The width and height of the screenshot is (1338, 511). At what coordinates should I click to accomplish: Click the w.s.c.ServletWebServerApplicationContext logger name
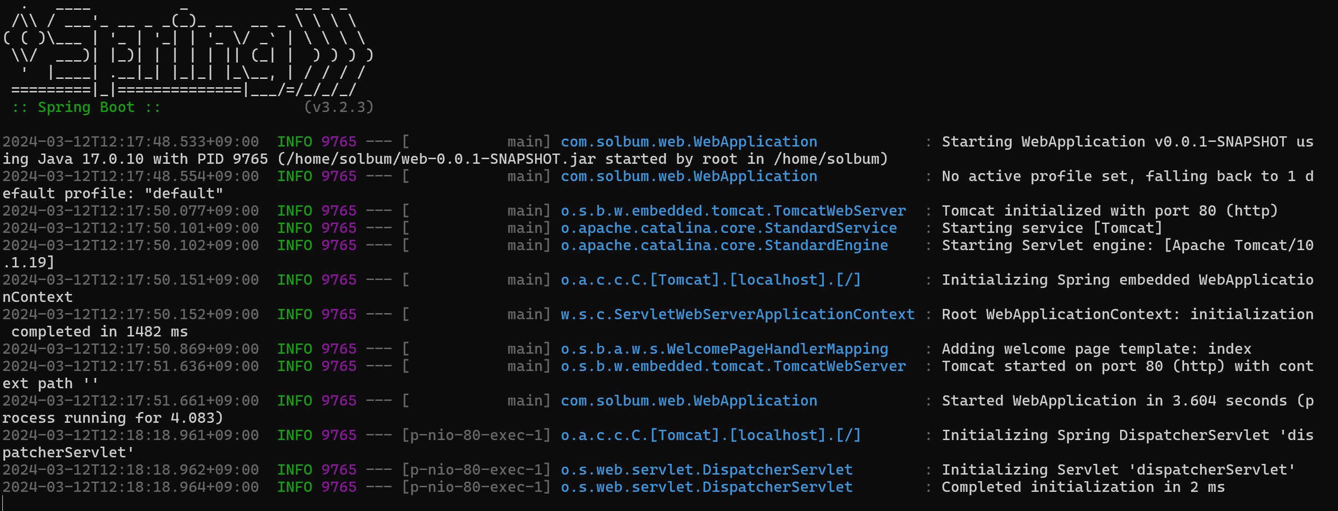tap(737, 314)
